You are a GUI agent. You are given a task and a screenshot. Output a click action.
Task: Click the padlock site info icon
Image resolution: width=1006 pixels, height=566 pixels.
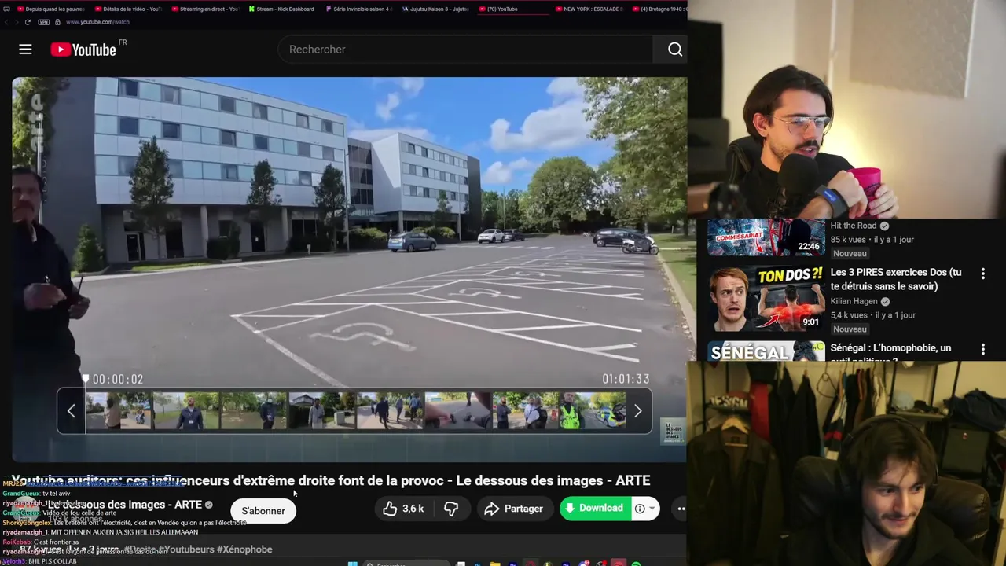[57, 22]
